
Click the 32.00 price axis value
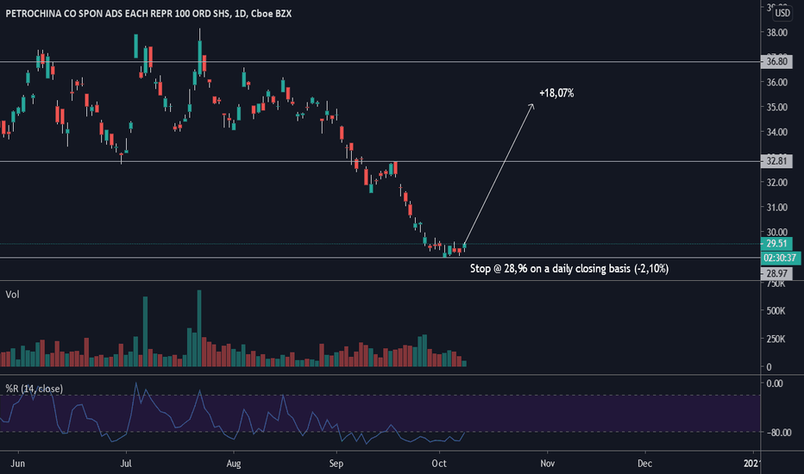pos(776,182)
